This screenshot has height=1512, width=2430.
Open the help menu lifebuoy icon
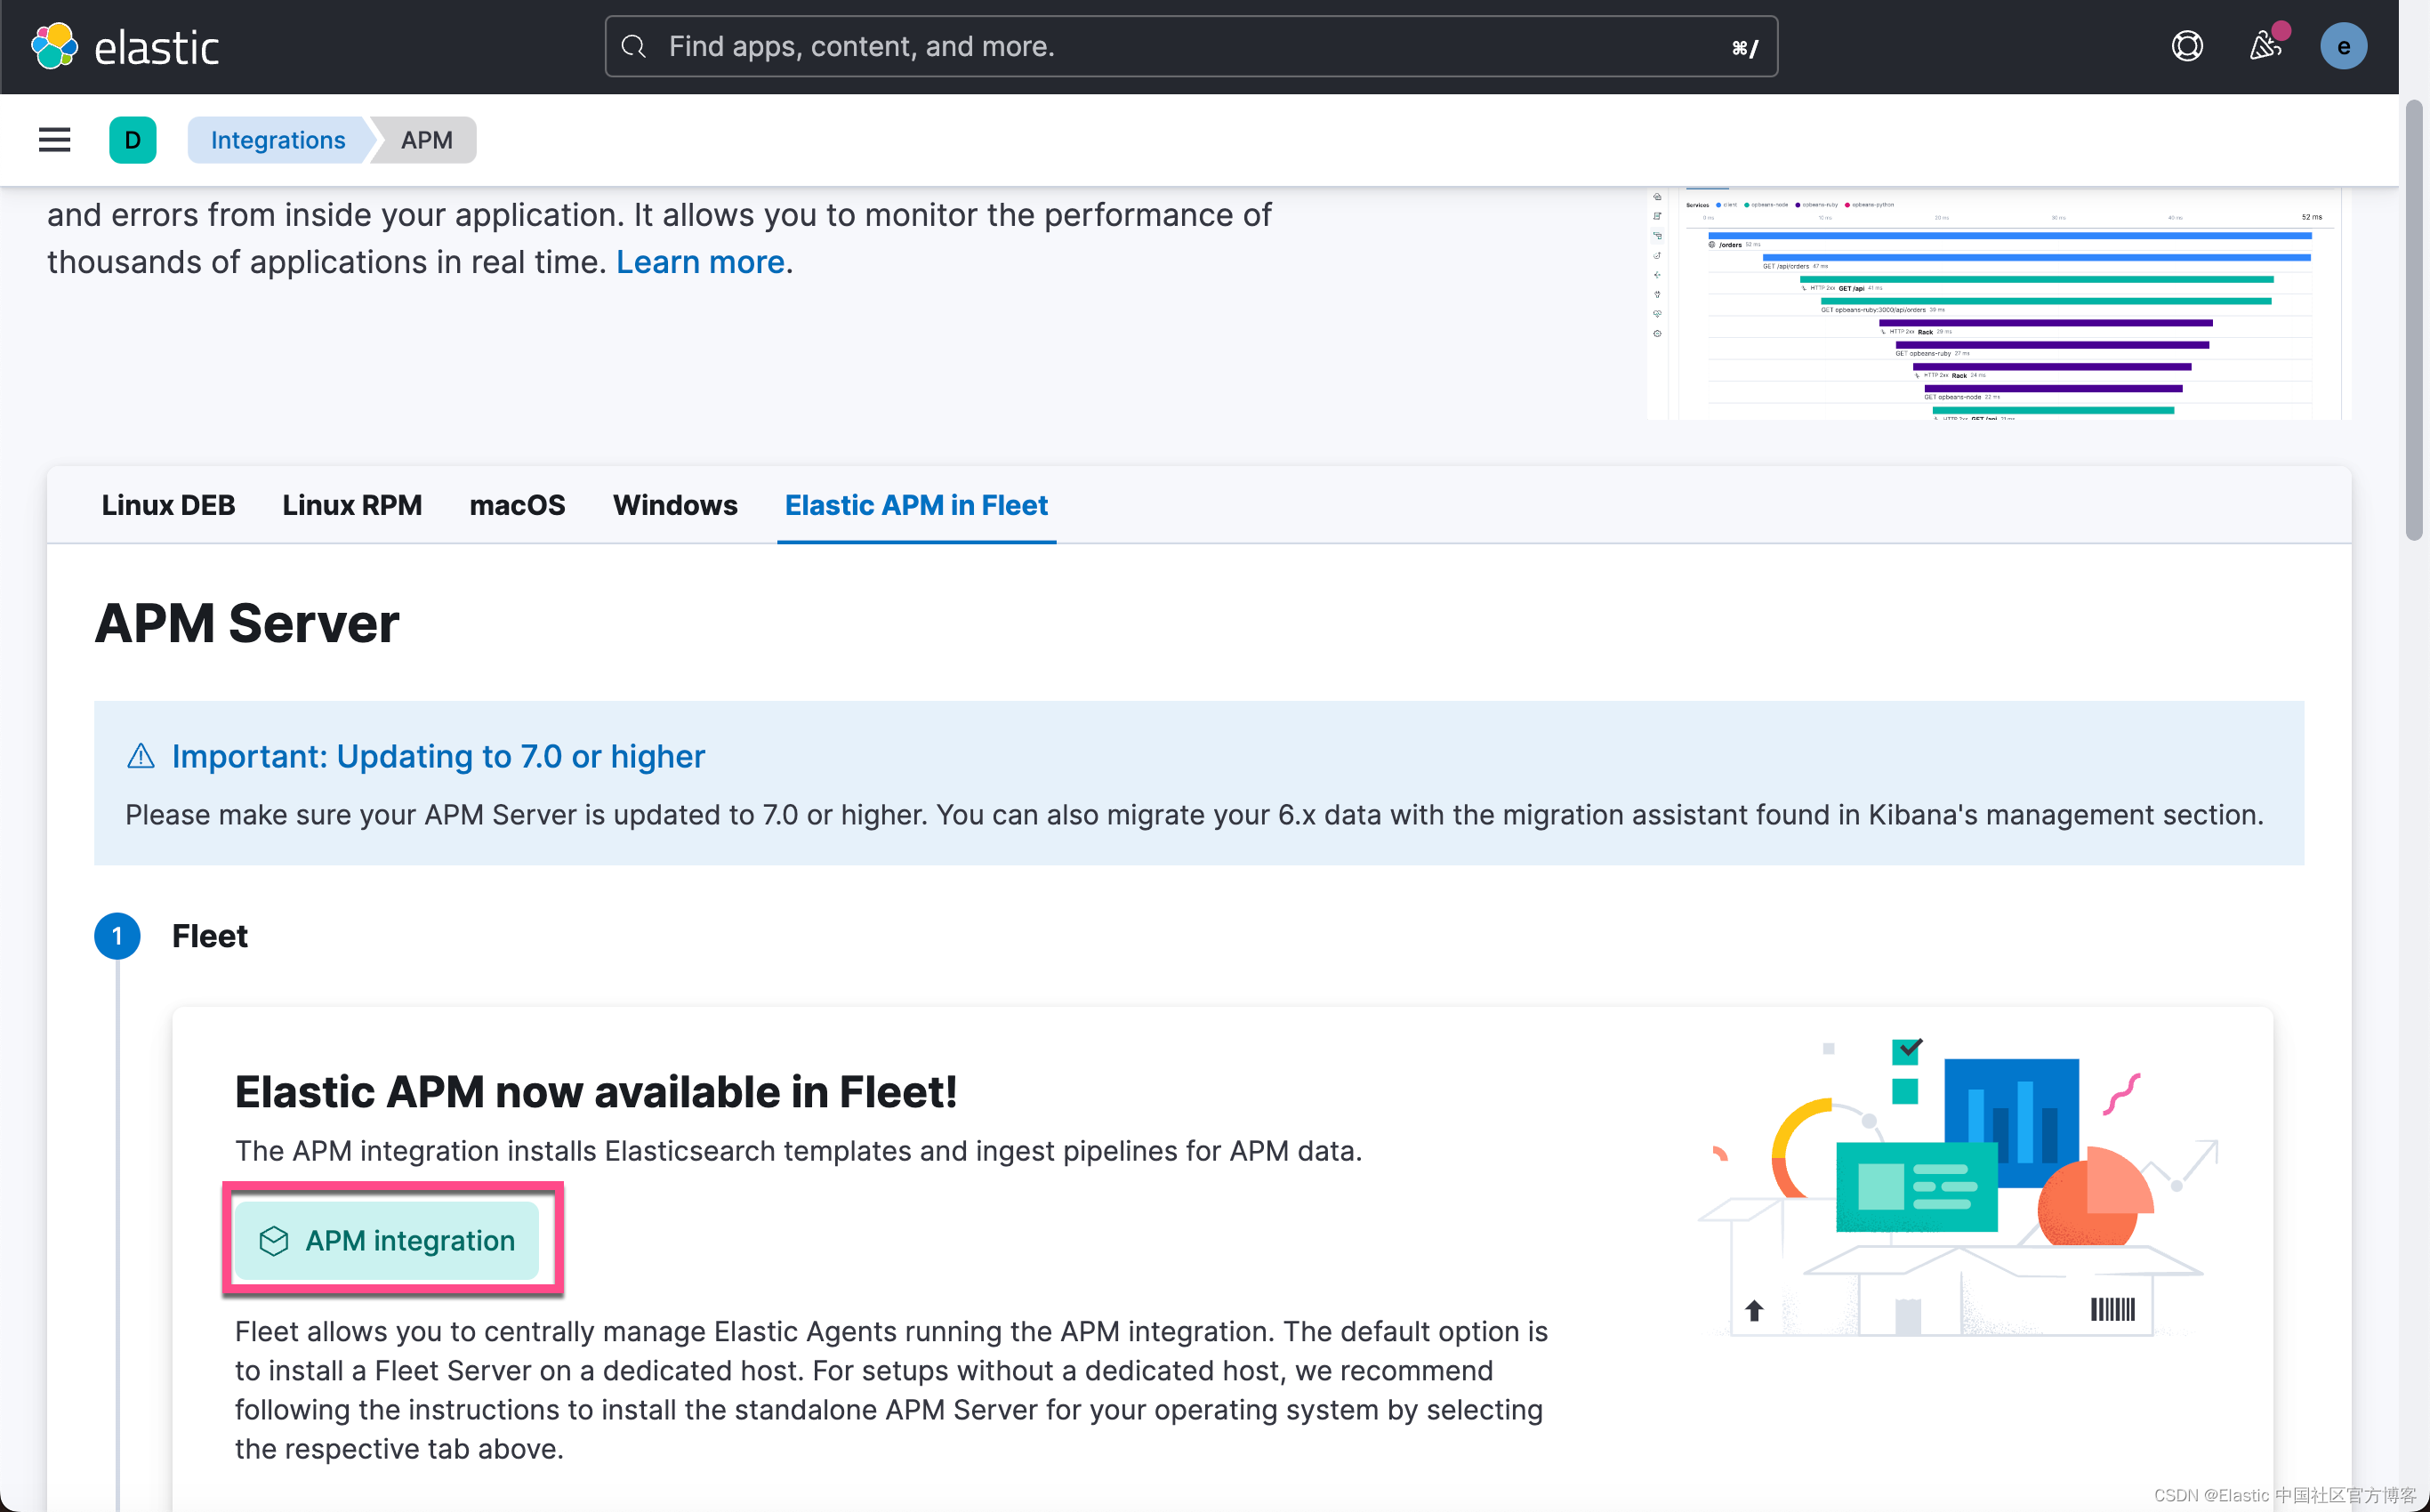[x=2187, y=46]
